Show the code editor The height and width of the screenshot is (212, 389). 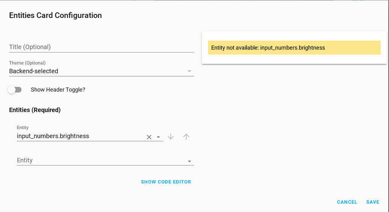tap(166, 182)
